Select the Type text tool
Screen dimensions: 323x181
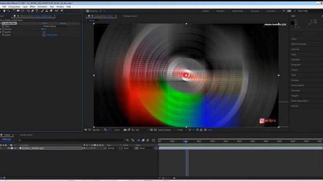[37, 11]
